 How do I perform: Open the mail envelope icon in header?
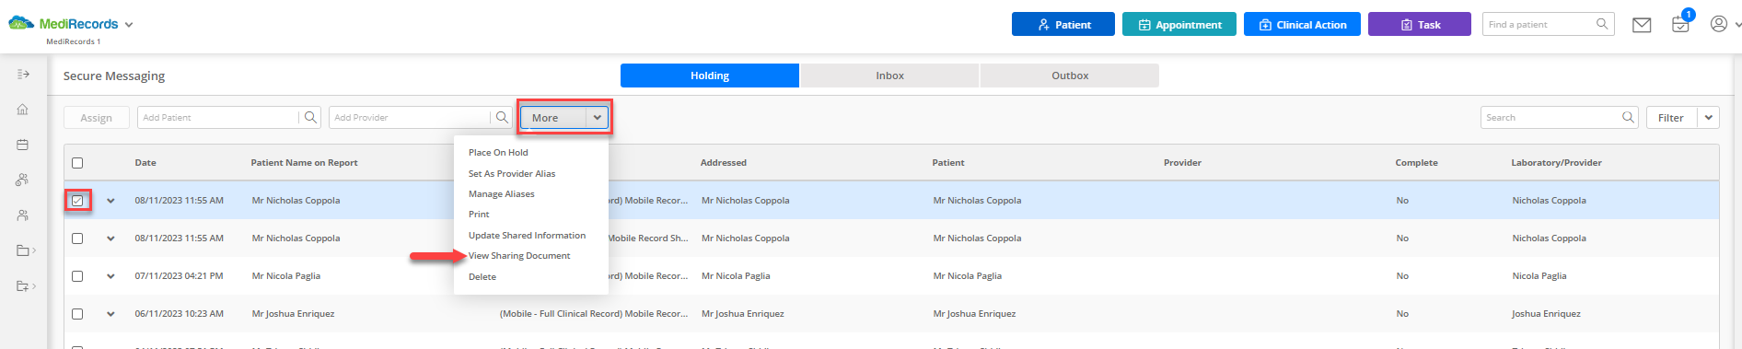tap(1642, 25)
